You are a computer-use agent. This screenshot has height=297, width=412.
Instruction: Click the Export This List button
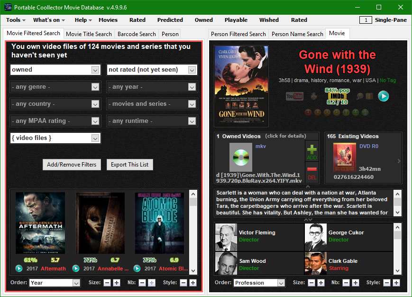(x=129, y=165)
